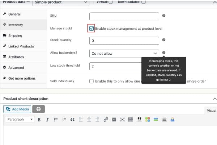Open the Paragraph format dropdown

point(20,119)
